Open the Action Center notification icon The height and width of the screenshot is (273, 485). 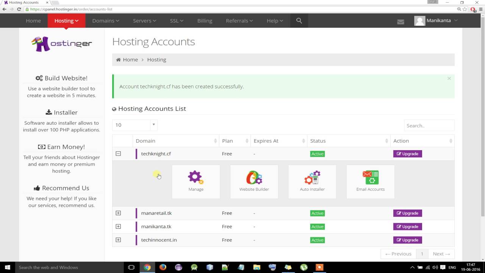(x=443, y=267)
